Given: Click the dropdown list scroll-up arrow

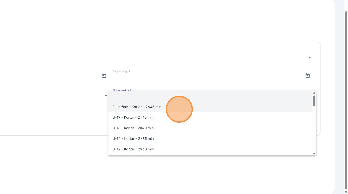Looking at the screenshot, I should click(314, 93).
